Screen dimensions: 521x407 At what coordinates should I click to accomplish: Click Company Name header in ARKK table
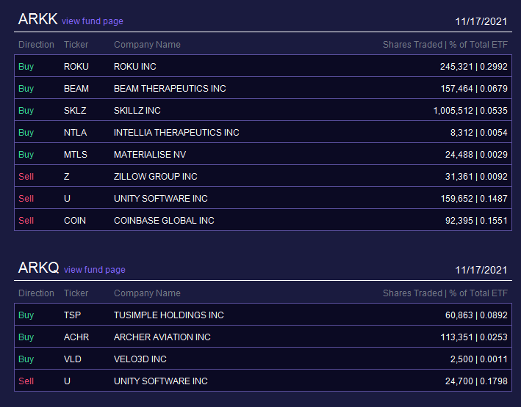(x=147, y=45)
